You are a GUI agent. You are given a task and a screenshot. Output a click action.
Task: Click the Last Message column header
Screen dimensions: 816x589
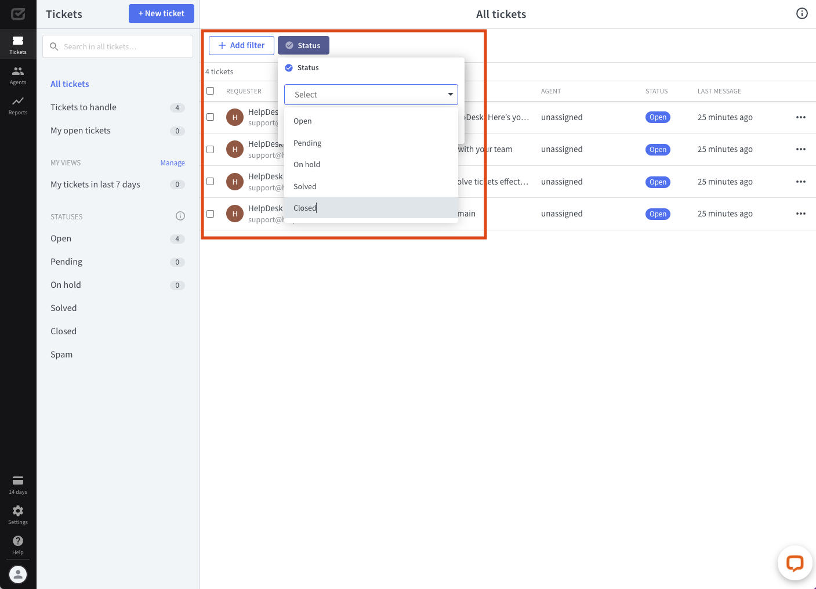719,91
